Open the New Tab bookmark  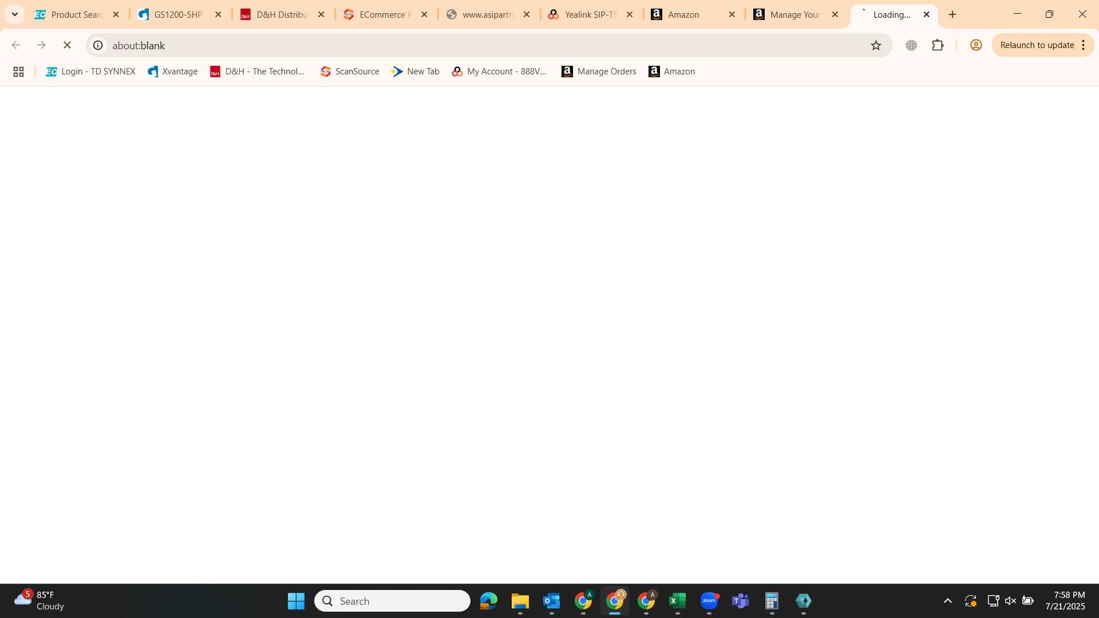point(416,72)
